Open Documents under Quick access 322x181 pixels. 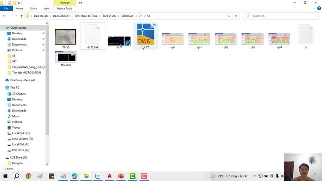(19, 45)
